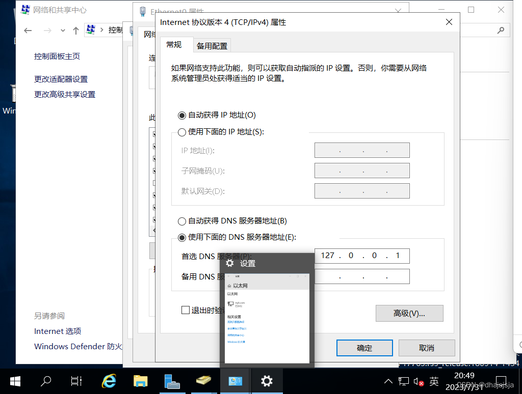Click the 设置 window thumbnail preview
This screenshot has height=394, width=522.
(267, 318)
